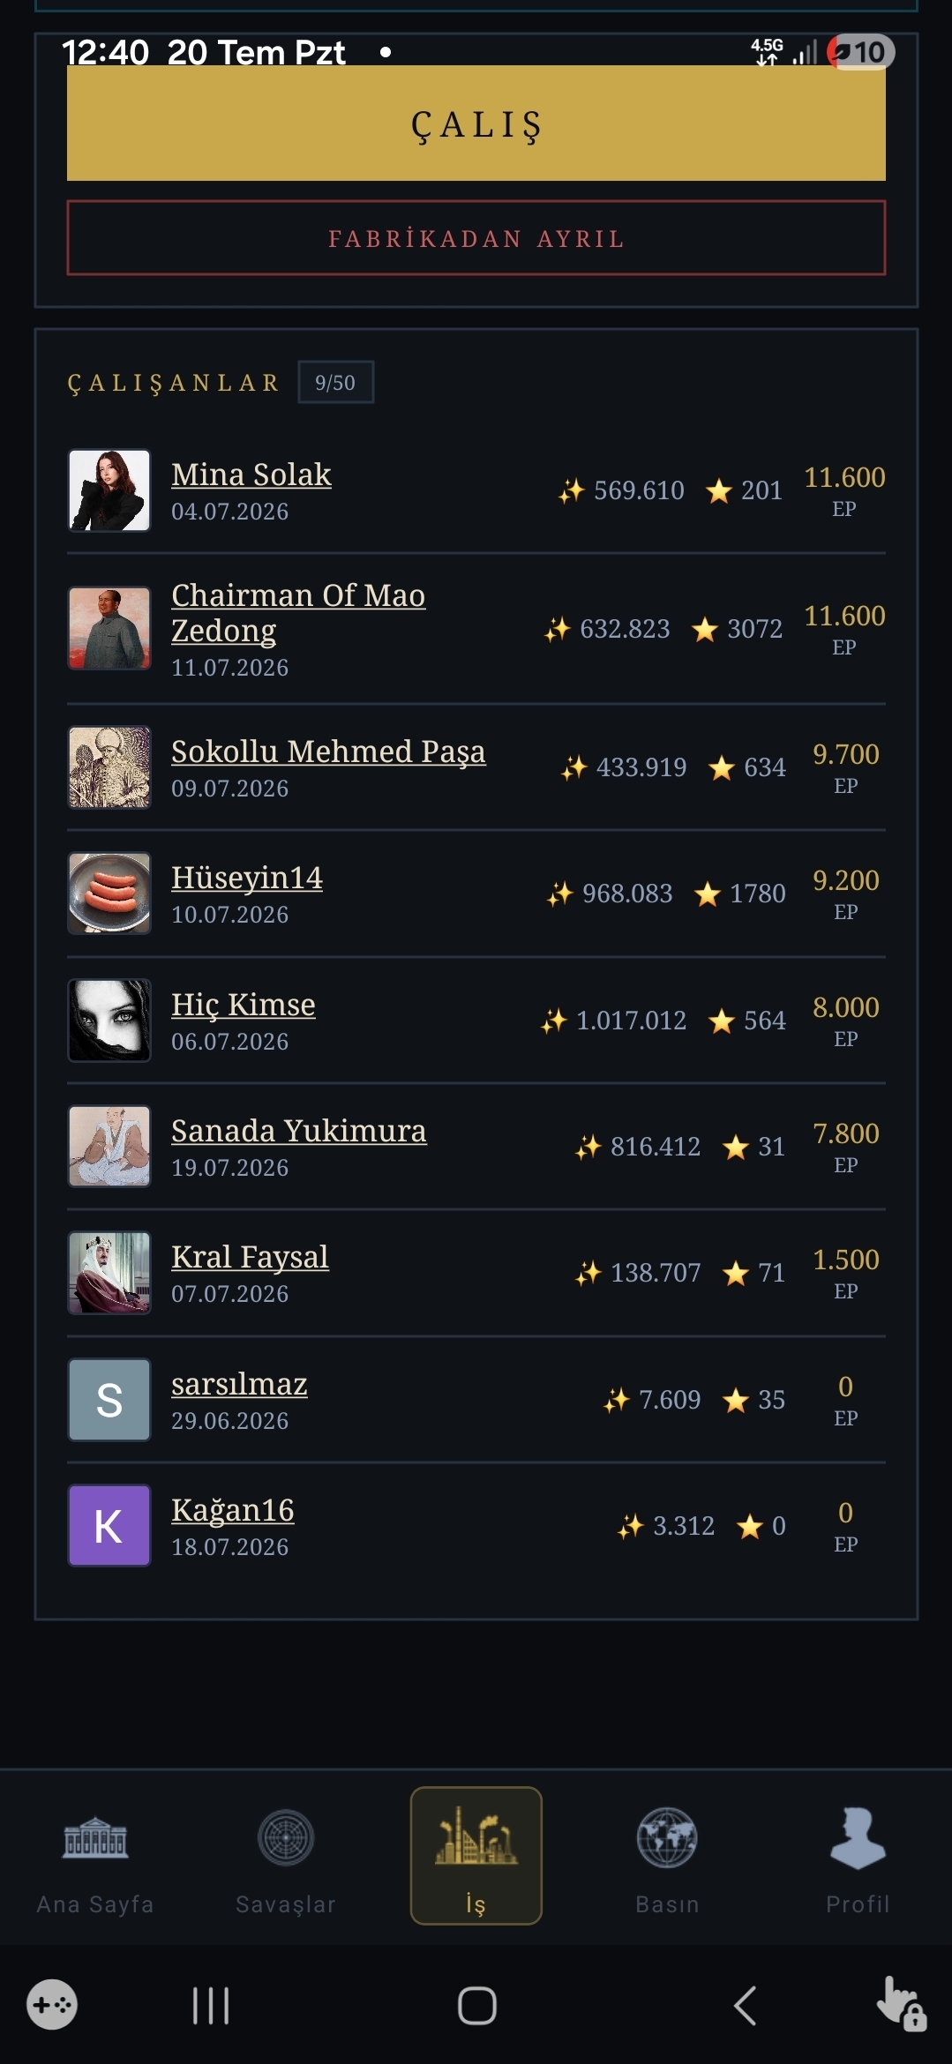Click Hüseyin14's sausage avatar thumbnail
Image resolution: width=952 pixels, height=2064 pixels.
(x=109, y=894)
